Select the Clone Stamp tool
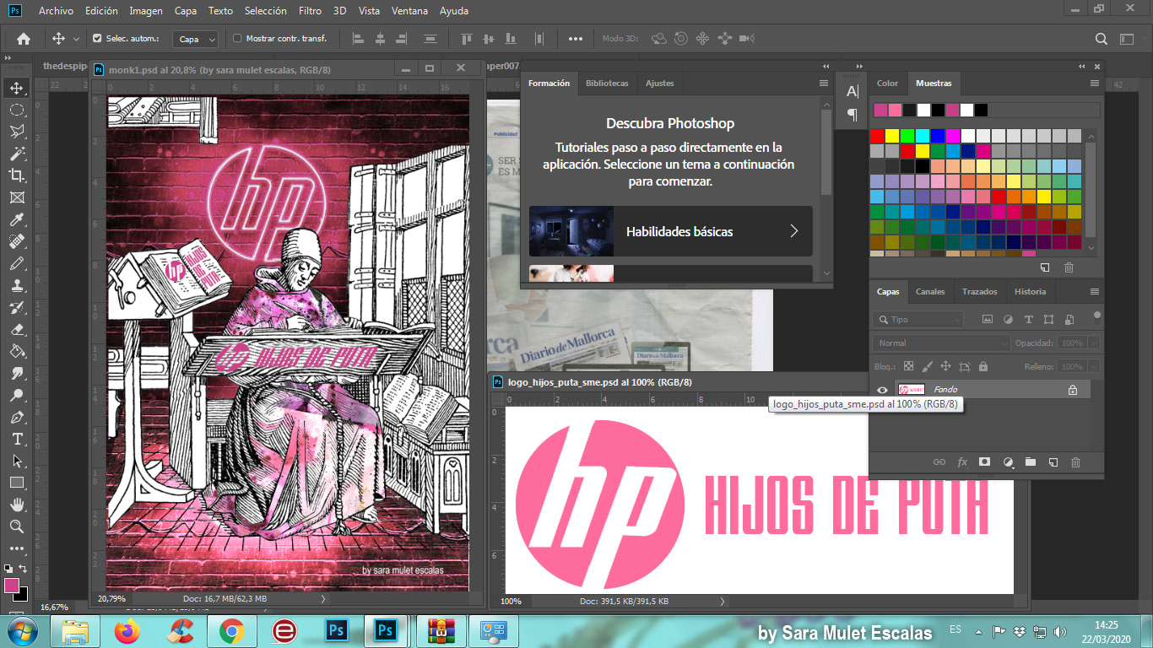This screenshot has height=648, width=1153. 17,285
